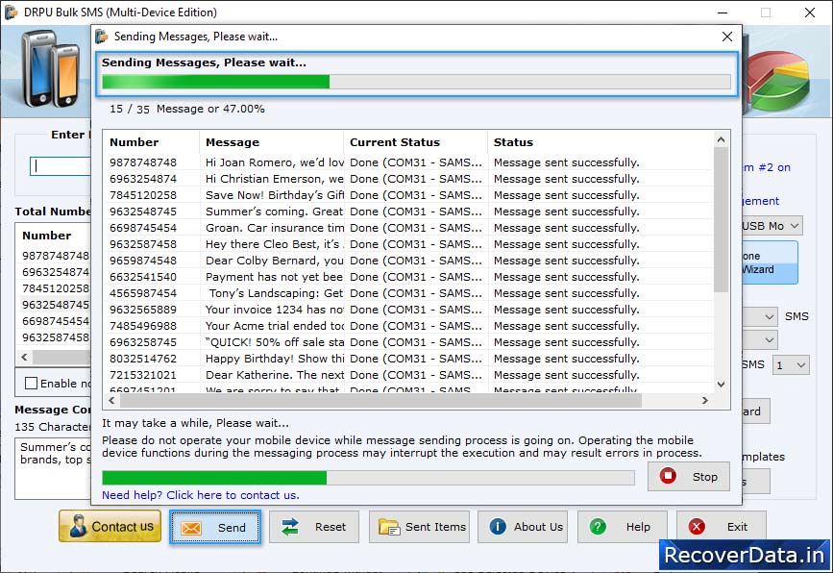Click the Exit red X icon
Viewport: 833px width, 573px height.
pos(697,526)
